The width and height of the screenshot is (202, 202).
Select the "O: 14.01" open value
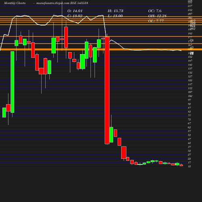(x=75, y=11)
